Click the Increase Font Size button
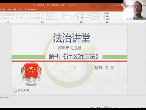146x110 pixels. click(x=16, y=14)
